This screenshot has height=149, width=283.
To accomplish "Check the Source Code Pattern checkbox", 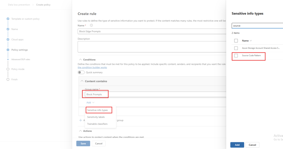I will click(236, 56).
